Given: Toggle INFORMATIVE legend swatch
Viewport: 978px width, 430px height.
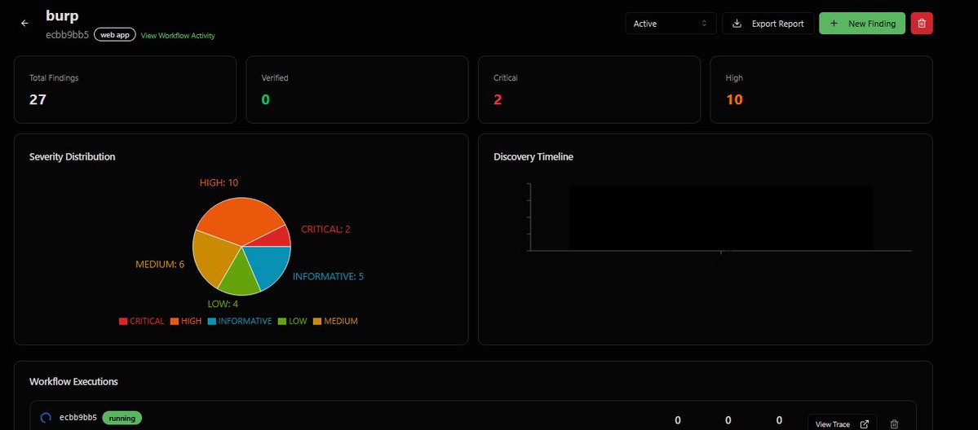Looking at the screenshot, I should (x=211, y=322).
